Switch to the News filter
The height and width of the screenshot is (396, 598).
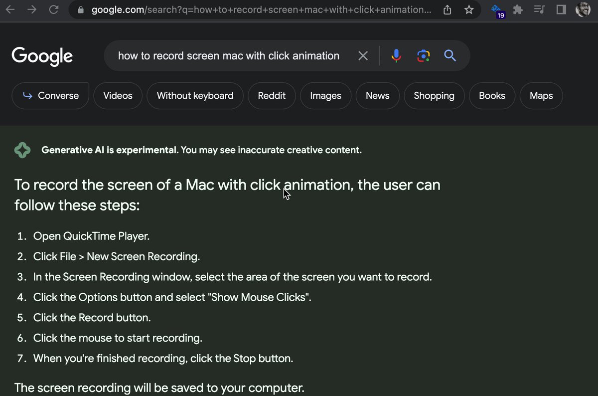[x=377, y=96]
